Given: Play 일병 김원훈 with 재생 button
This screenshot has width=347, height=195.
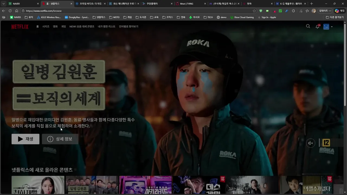Looking at the screenshot, I should (25, 139).
